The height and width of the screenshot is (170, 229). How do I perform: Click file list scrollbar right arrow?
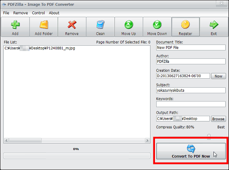[x=147, y=141]
